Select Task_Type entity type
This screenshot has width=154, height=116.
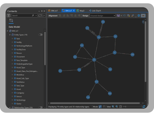[20, 86]
